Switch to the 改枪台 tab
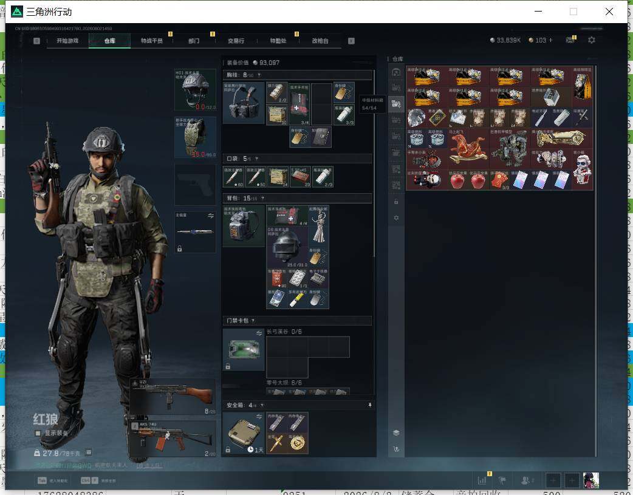 (x=320, y=41)
